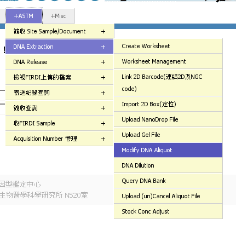This screenshot has width=236, height=230.
Task: Open 簽收查詢 menu entry
Action: tap(59, 108)
